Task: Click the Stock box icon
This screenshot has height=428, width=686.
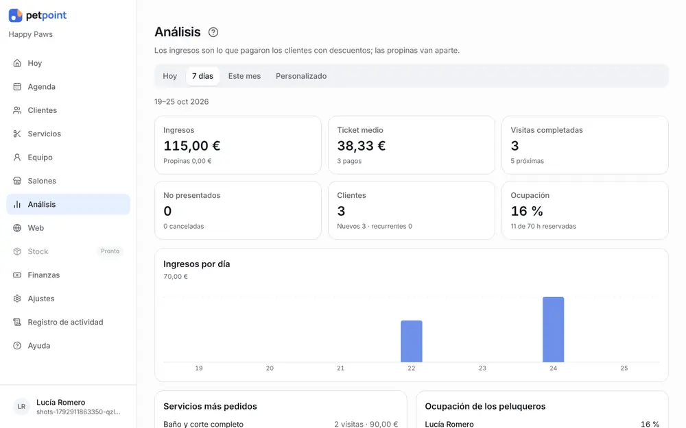Action: [x=17, y=251]
